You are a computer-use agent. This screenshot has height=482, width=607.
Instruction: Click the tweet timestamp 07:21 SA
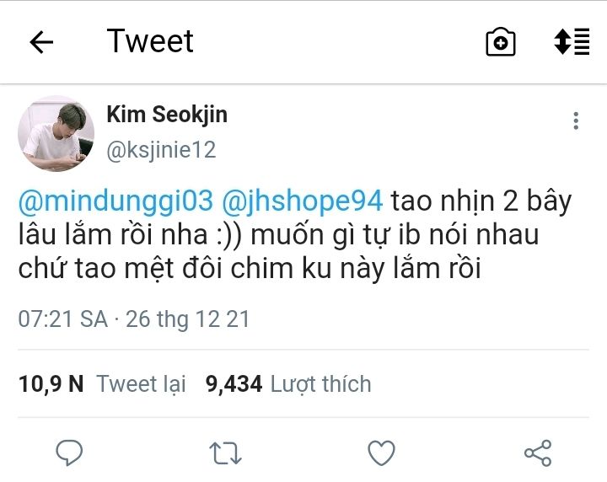63,319
